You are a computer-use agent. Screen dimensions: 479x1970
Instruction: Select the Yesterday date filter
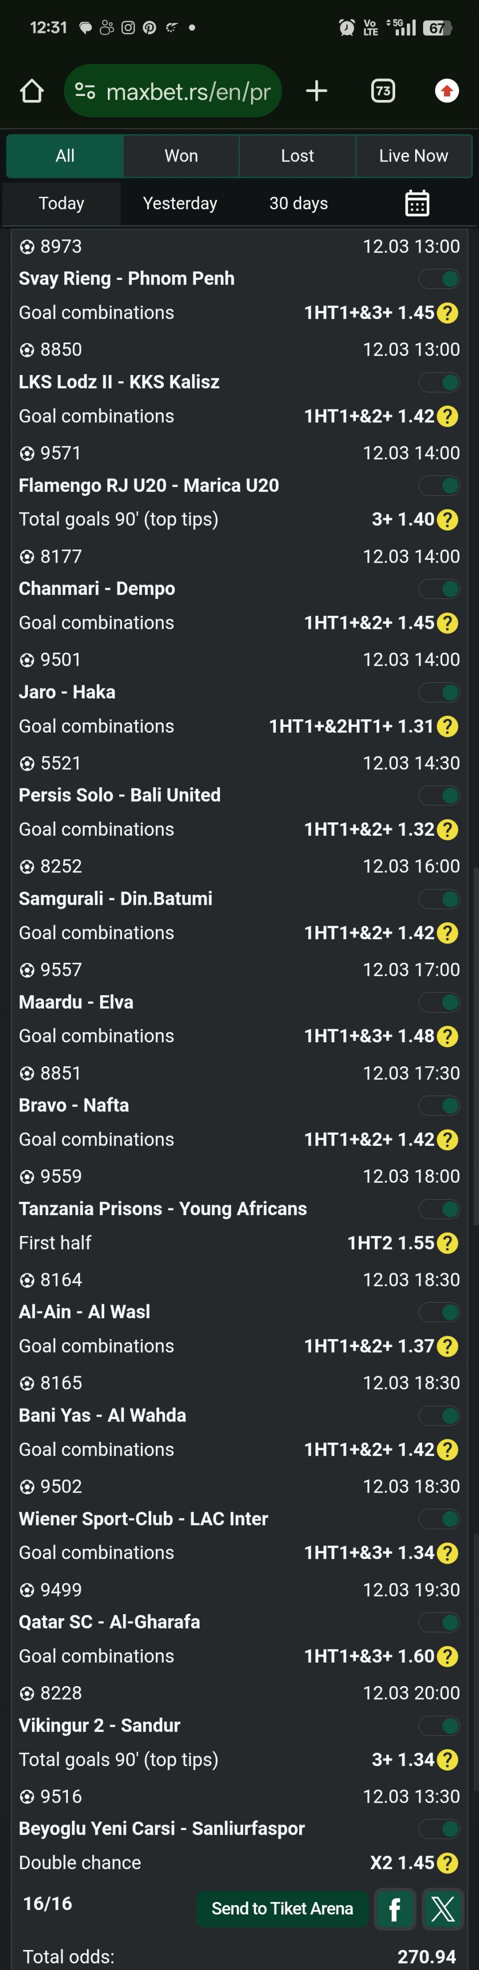pos(180,203)
